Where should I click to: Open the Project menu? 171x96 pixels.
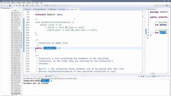29,3
